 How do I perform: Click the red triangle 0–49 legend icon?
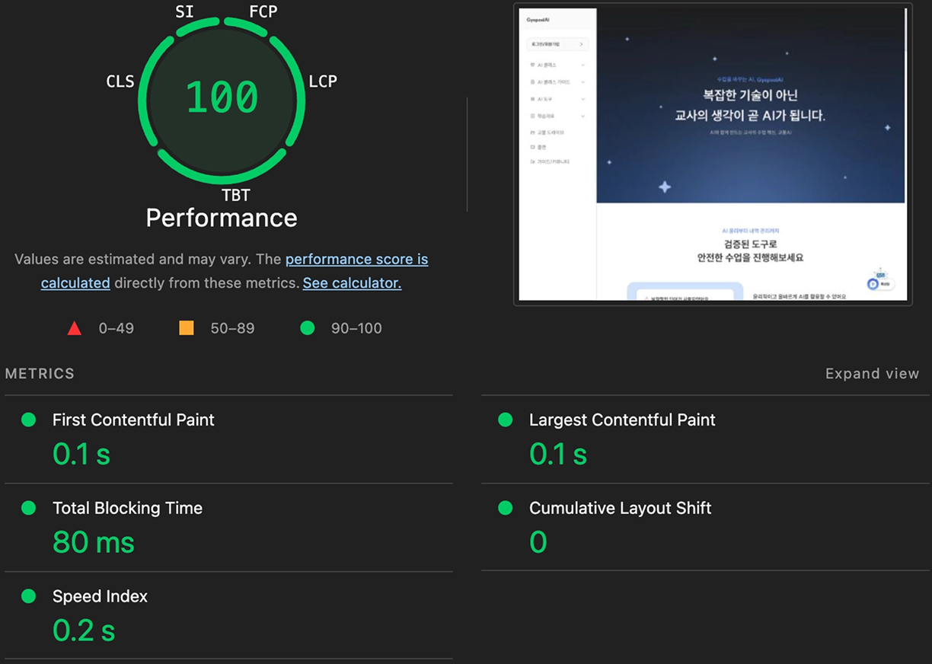point(74,328)
